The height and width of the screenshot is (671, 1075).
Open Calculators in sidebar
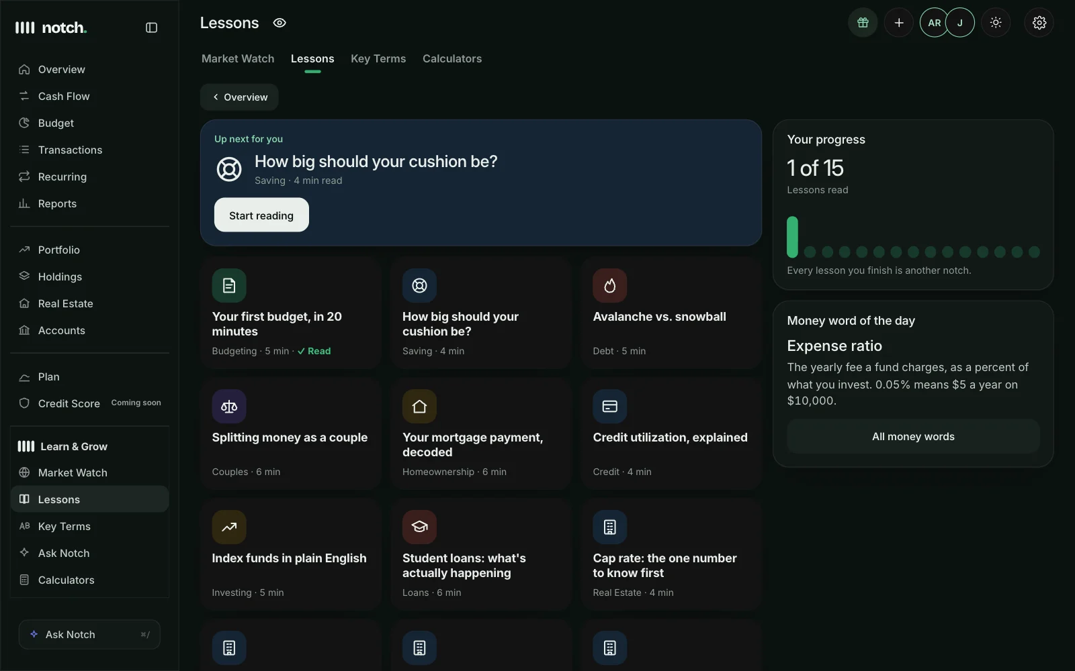point(90,580)
